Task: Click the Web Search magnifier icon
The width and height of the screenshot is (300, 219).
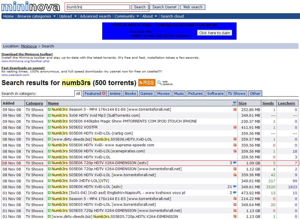Action: click(x=165, y=83)
